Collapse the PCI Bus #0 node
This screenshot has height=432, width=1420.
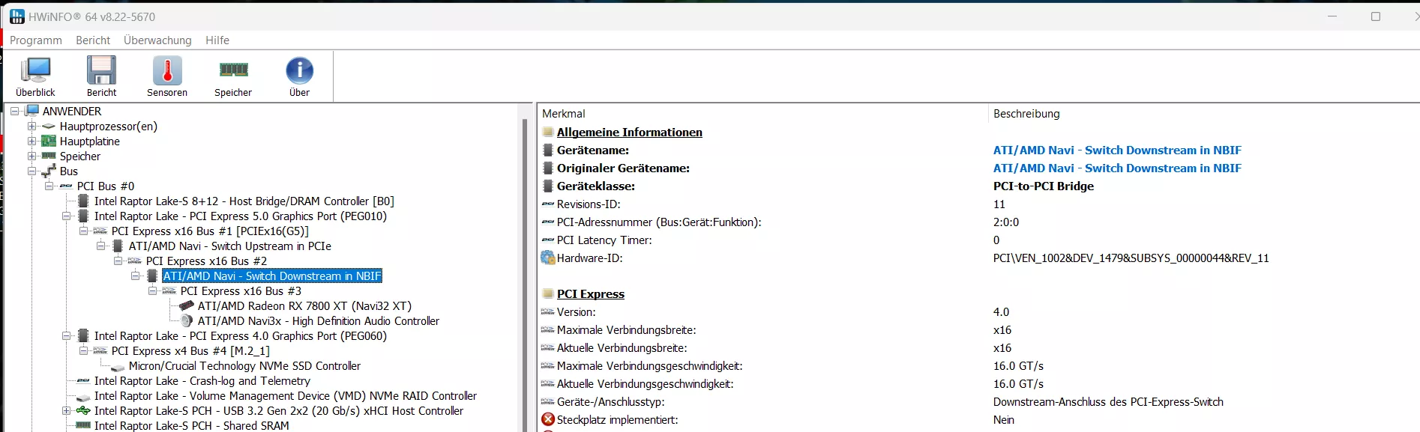[x=49, y=186]
